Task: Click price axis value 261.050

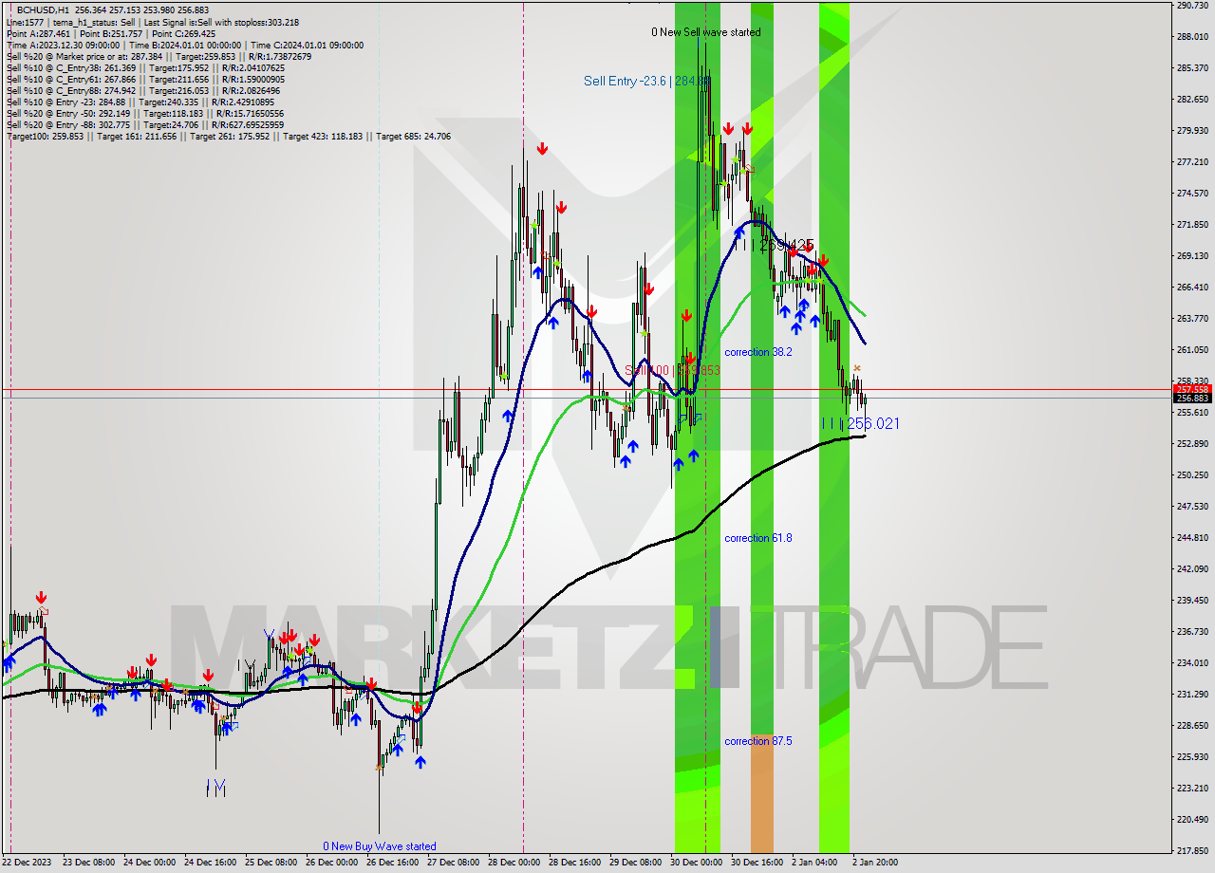Action: [x=1191, y=349]
